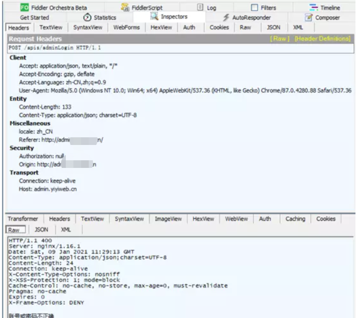Select the Accept-Language header line
The image size is (357, 318).
click(62, 82)
